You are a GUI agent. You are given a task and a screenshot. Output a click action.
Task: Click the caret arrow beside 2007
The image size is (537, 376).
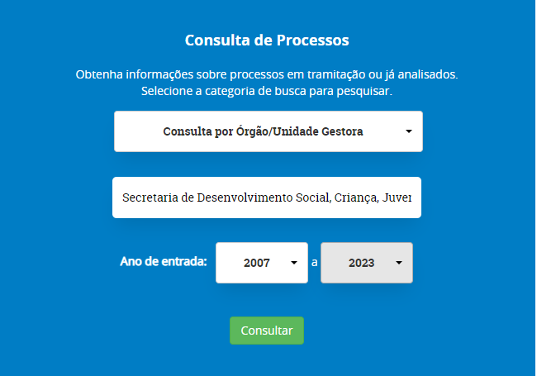point(294,263)
